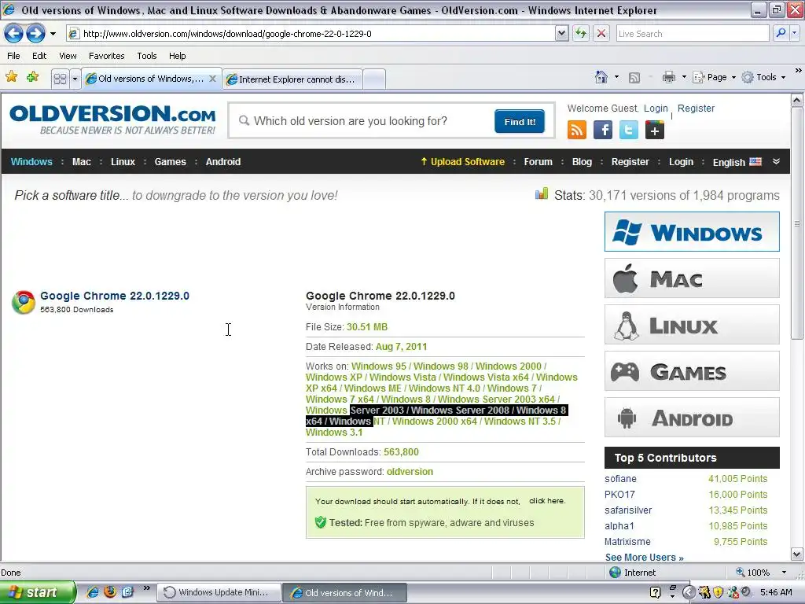This screenshot has height=604, width=805.
Task: Click the empty New Tab button
Action: (374, 79)
